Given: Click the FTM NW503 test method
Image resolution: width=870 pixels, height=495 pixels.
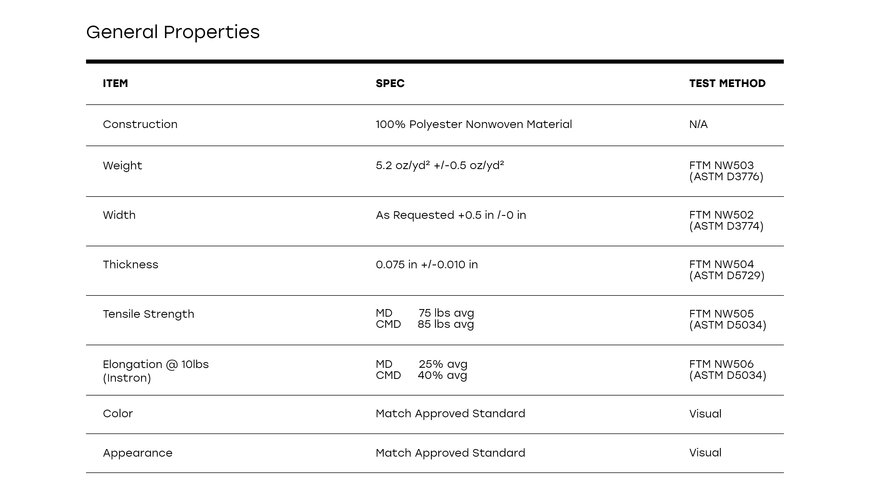Looking at the screenshot, I should (721, 166).
